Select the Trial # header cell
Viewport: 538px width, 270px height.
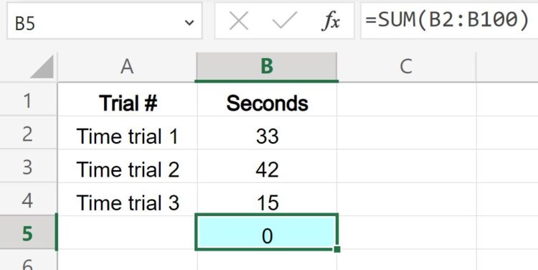[127, 100]
